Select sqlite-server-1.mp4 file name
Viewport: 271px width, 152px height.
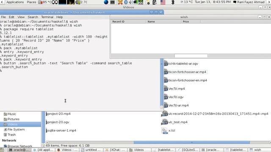[62, 130]
